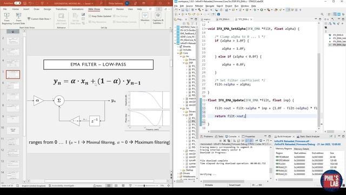Click the Remove Launch icon in Console toolbar

pyautogui.click(x=225, y=141)
